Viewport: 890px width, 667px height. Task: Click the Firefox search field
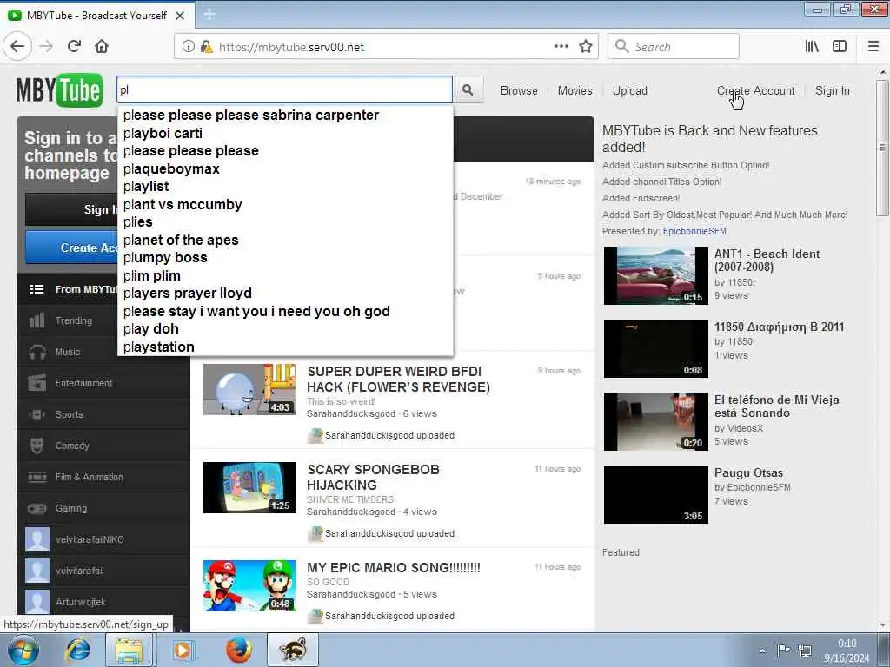point(674,47)
